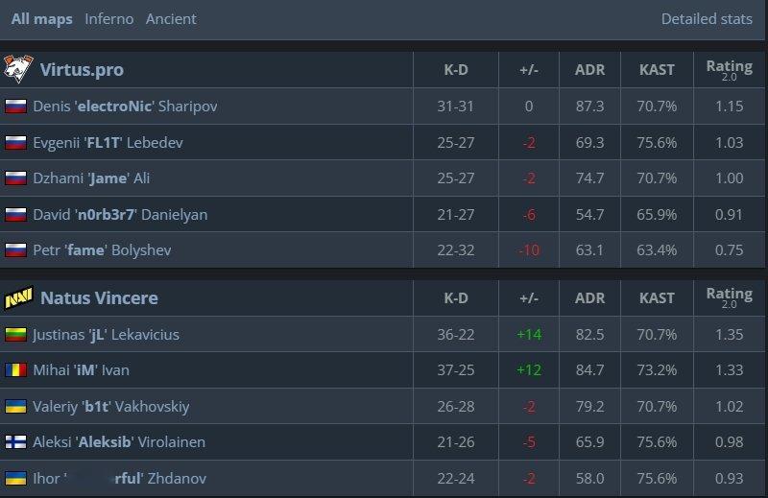Open the Natus Vincere team name link

tap(99, 297)
